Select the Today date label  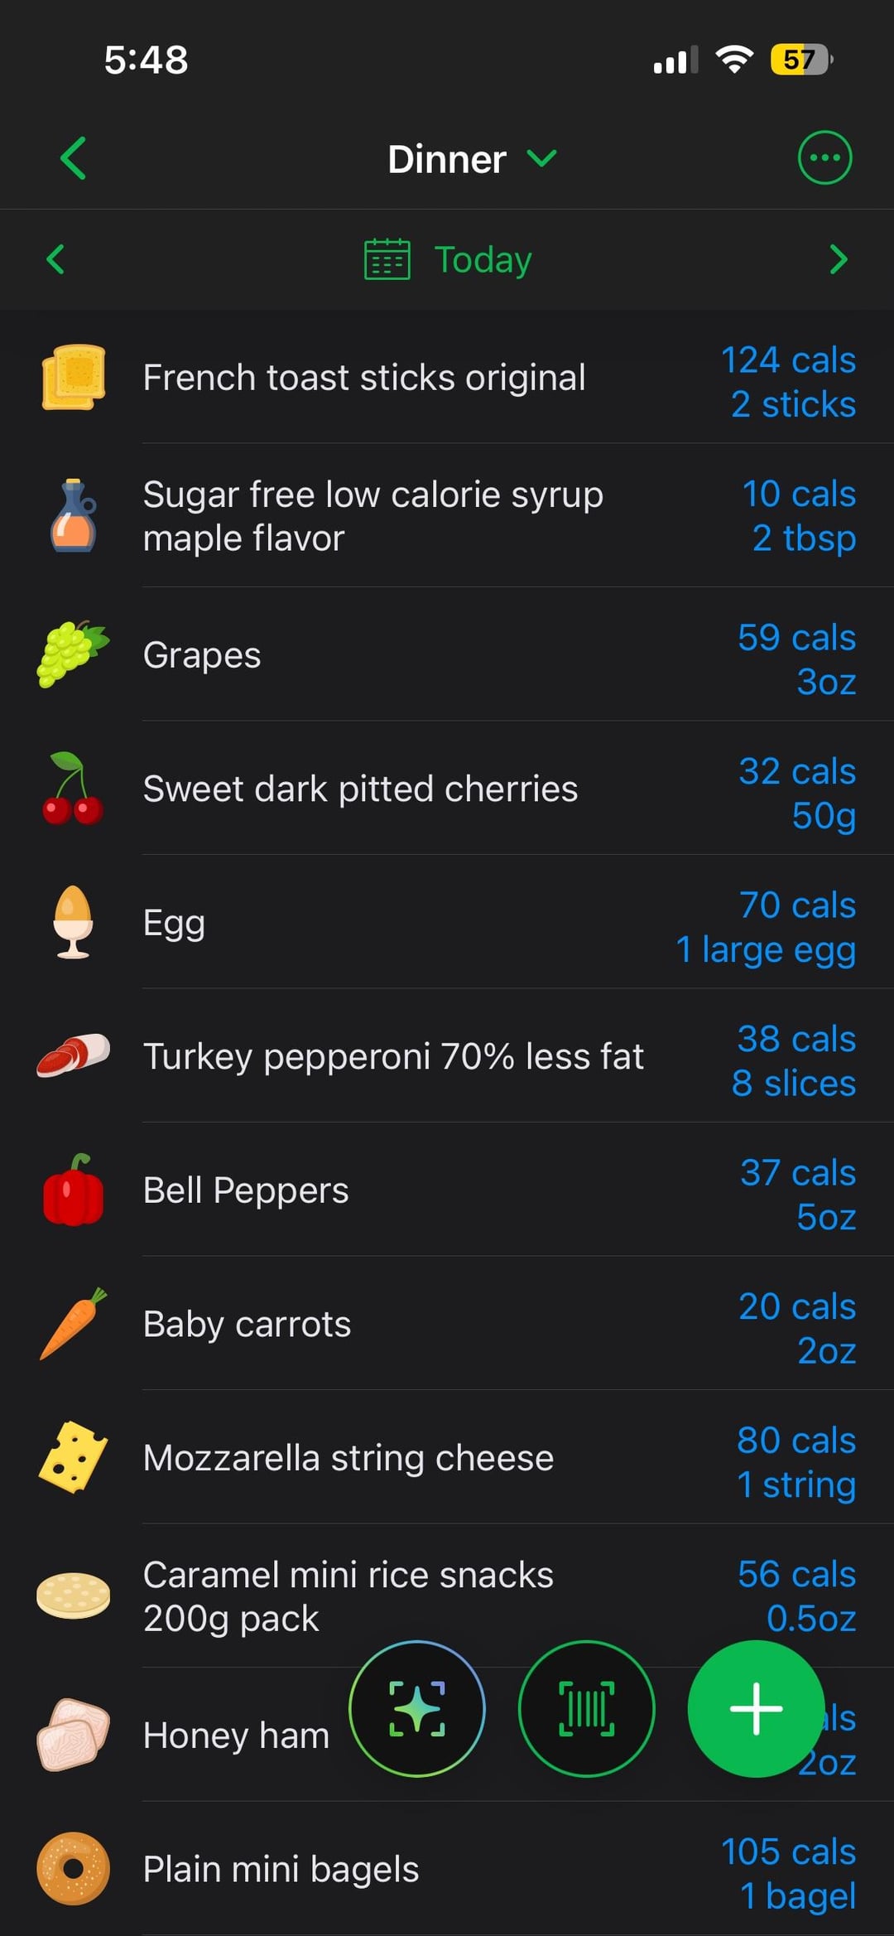pyautogui.click(x=483, y=259)
